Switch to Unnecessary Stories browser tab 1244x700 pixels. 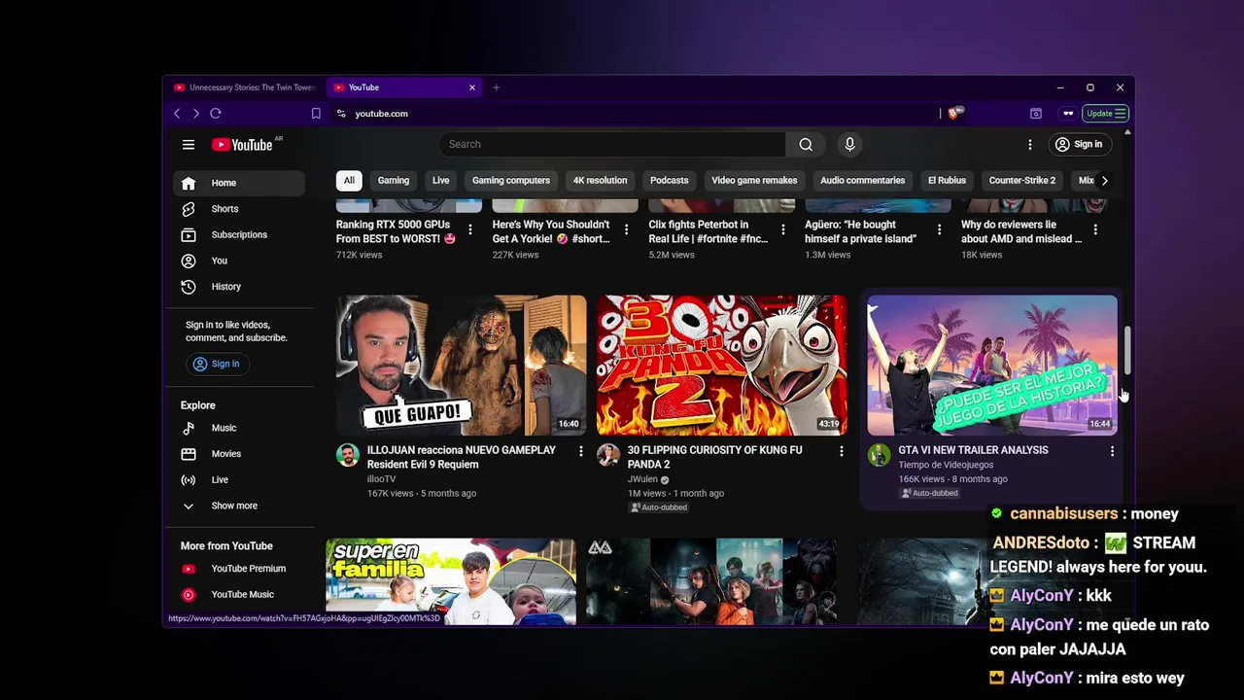coord(245,87)
